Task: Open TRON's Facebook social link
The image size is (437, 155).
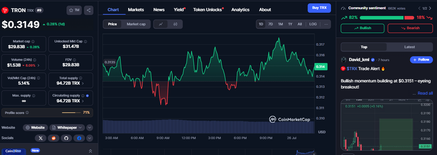Action: (79, 138)
